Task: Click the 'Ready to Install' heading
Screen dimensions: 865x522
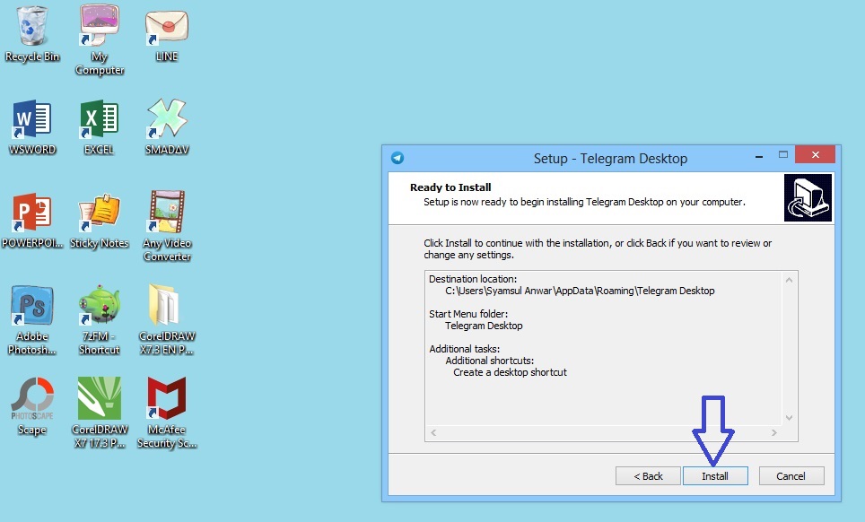Action: coord(450,187)
